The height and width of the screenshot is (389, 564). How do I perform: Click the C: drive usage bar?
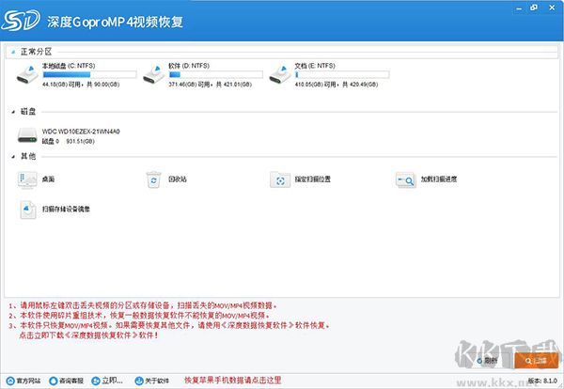pyautogui.click(x=89, y=73)
